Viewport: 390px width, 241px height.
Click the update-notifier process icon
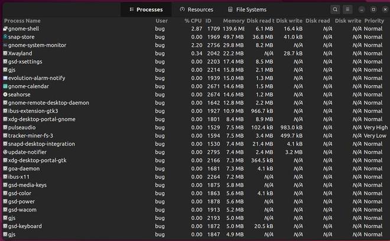pyautogui.click(x=5, y=152)
